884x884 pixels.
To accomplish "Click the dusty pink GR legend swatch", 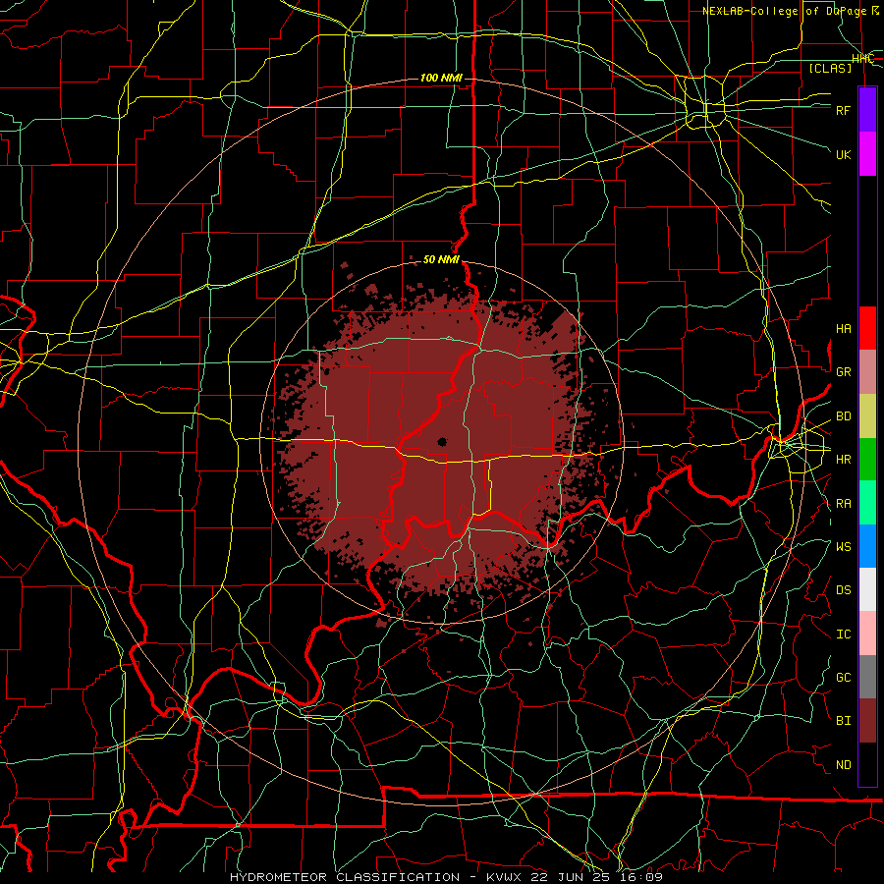I will click(867, 371).
